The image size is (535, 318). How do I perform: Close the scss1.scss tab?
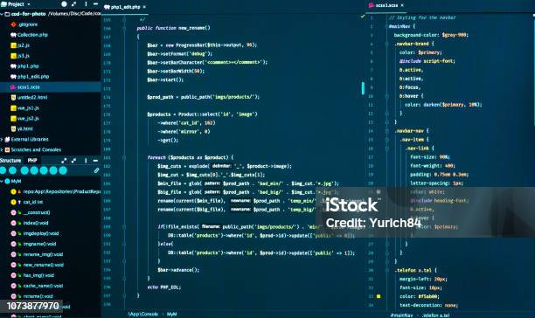[x=402, y=5]
